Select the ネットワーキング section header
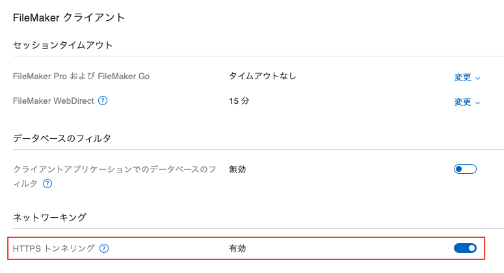 pos(50,217)
